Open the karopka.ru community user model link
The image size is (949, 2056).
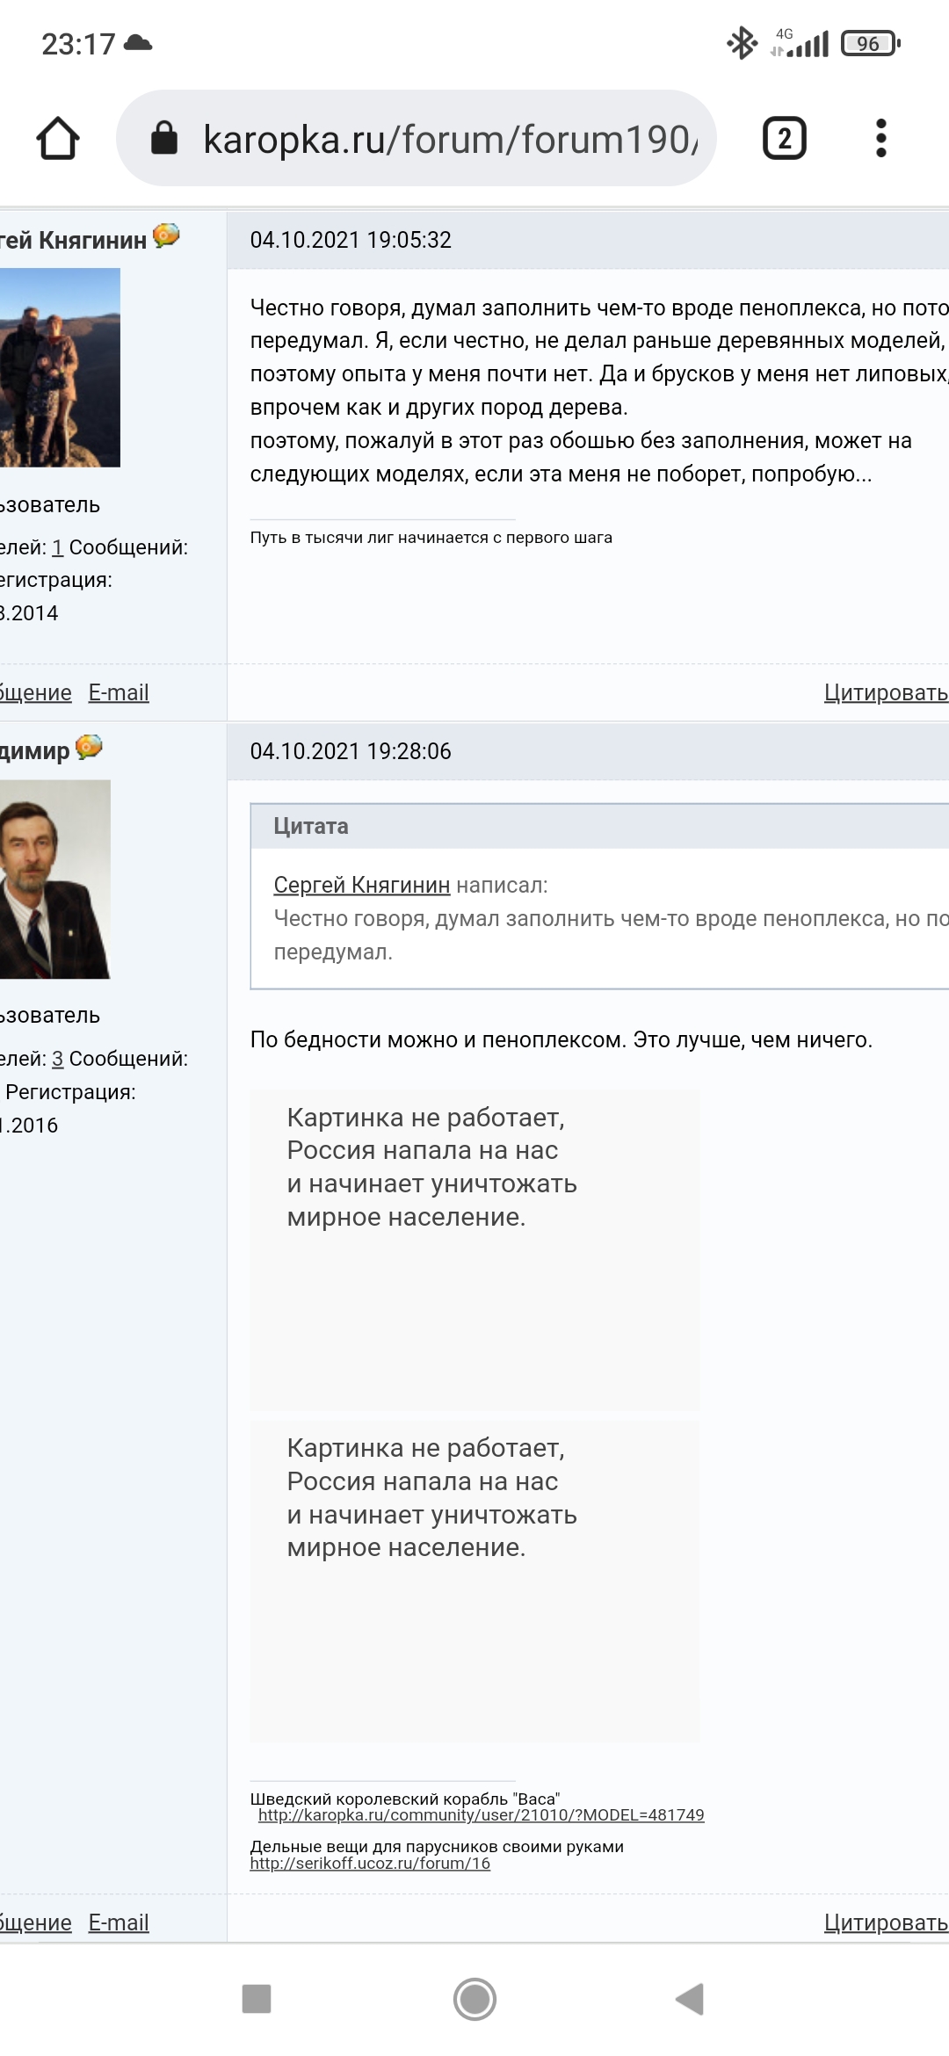pyautogui.click(x=481, y=1815)
